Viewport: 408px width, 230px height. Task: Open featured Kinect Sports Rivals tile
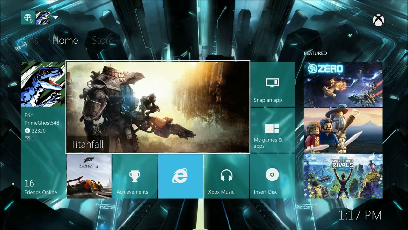[343, 176]
